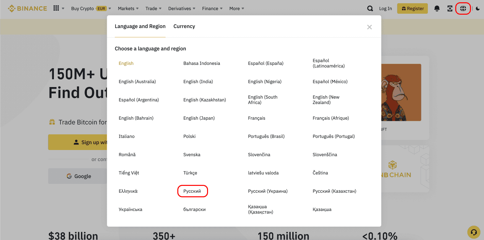484x240 pixels.
Task: Click the download app icon
Action: tap(450, 9)
